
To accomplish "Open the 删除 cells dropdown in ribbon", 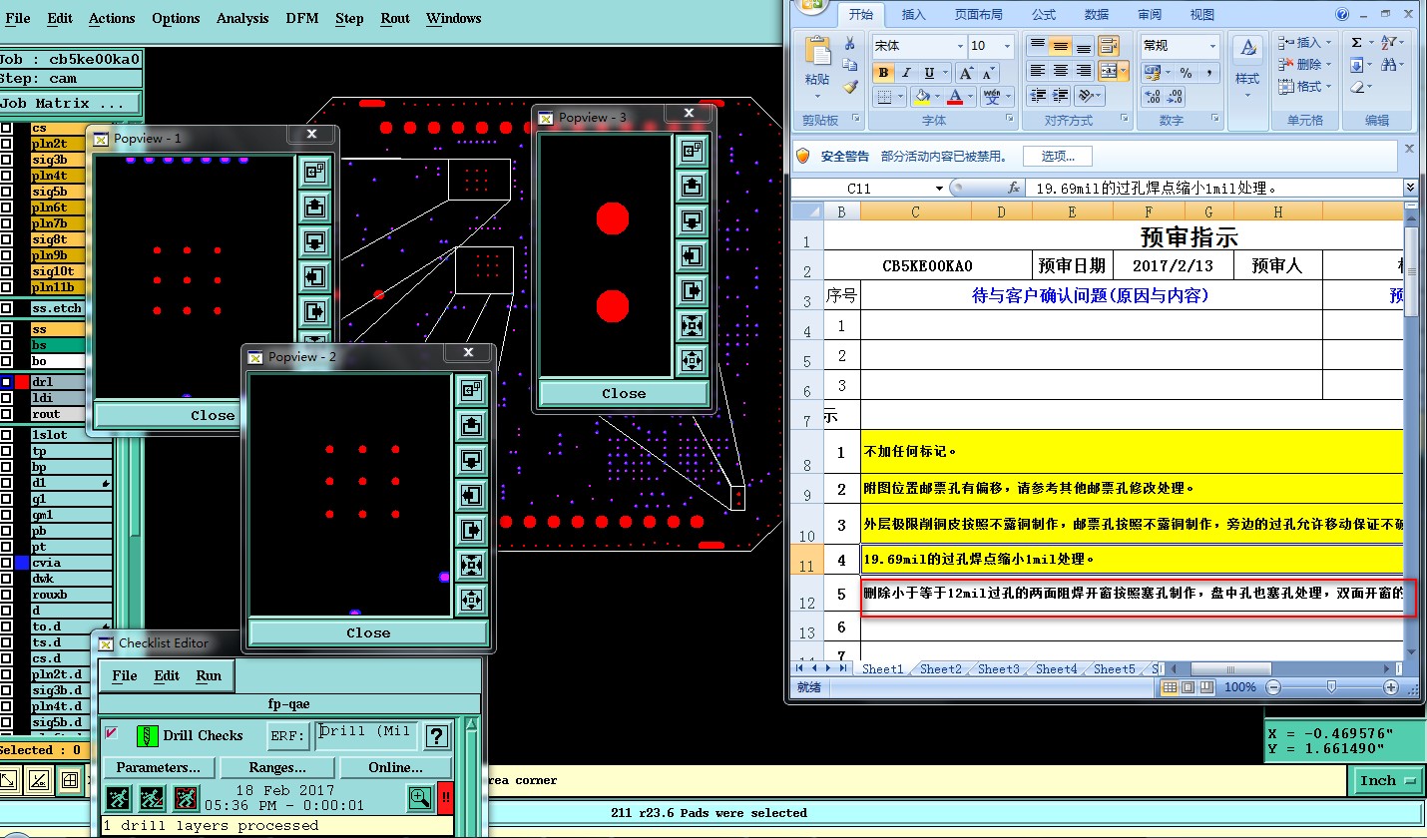I will (1330, 64).
